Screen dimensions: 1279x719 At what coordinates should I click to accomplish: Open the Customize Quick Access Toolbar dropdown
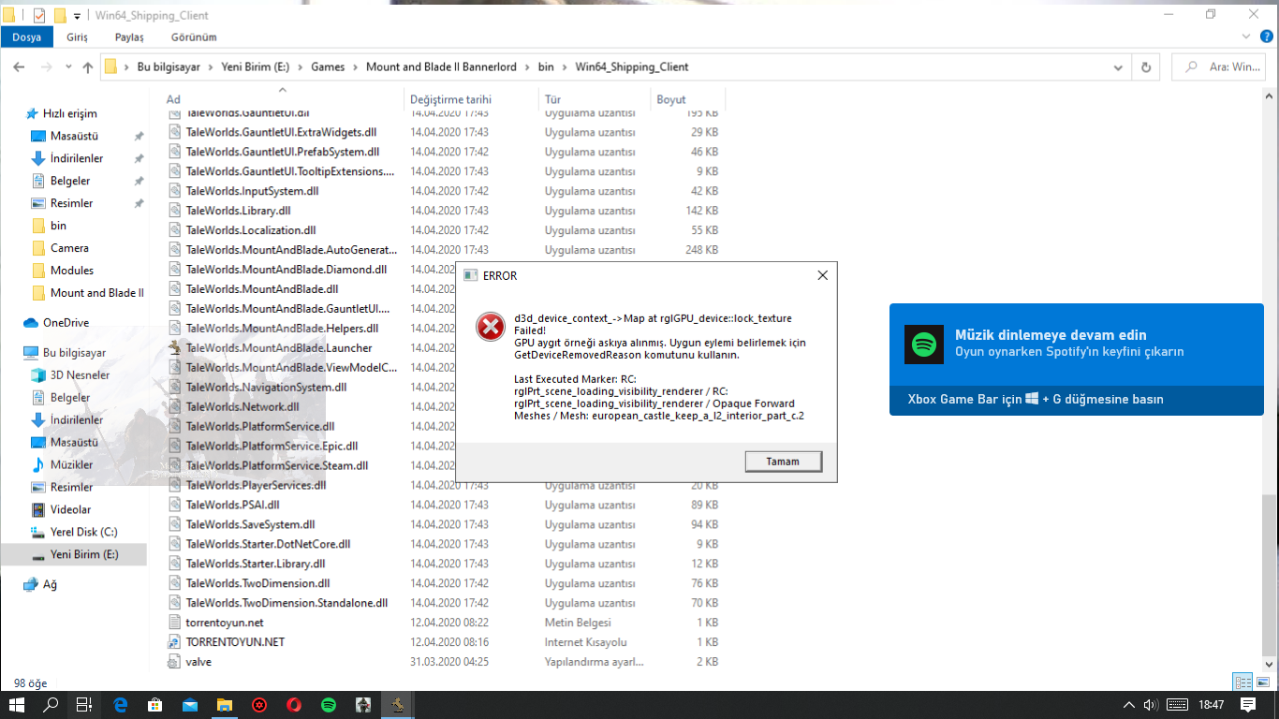tap(78, 16)
